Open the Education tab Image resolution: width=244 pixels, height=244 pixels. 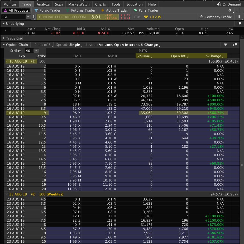134,4
